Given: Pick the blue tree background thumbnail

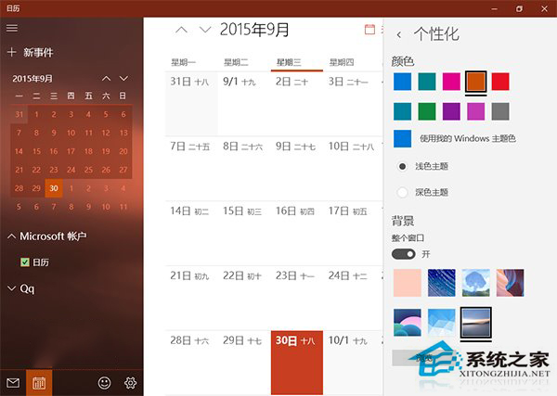Looking at the screenshot, I should click(476, 283).
